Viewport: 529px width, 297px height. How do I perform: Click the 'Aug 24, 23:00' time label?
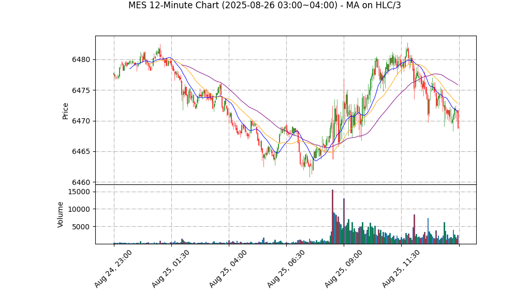click(x=113, y=269)
